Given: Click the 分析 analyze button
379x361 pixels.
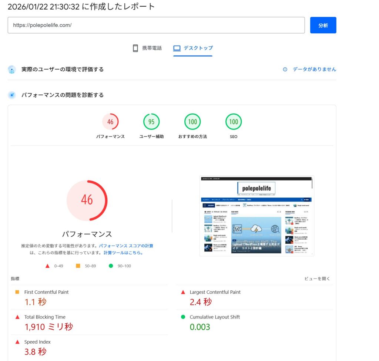Looking at the screenshot, I should [x=323, y=25].
